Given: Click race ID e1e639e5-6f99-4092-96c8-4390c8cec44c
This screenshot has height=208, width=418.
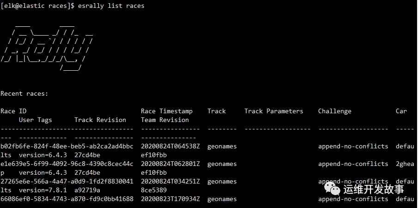Looking at the screenshot, I should (67, 164).
